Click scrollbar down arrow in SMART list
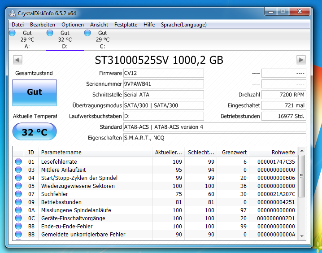The width and height of the screenshot is (322, 253). click(x=302, y=236)
